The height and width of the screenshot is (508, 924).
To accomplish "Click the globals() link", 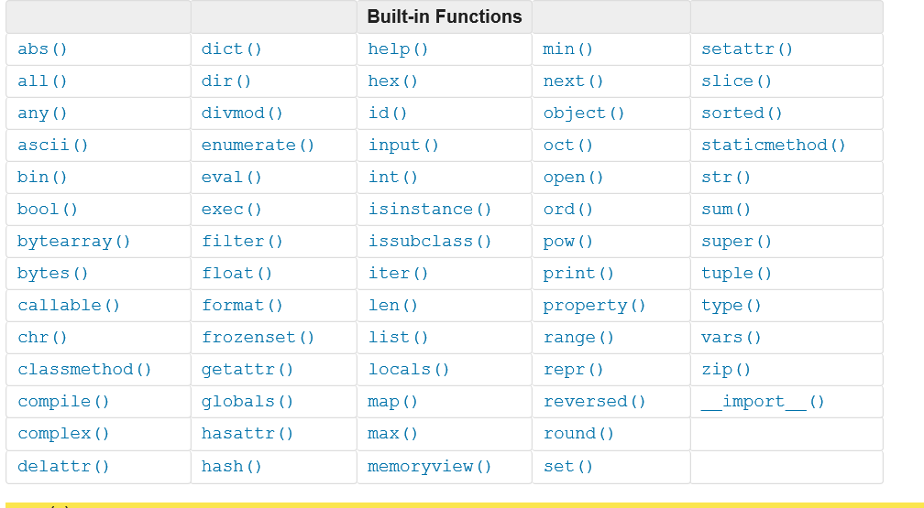I will 247,402.
